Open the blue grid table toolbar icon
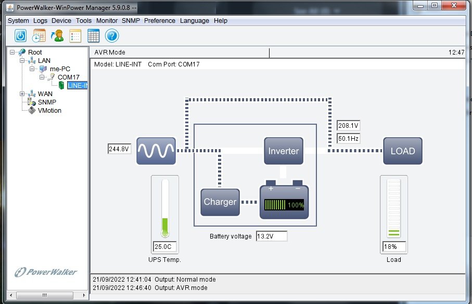This screenshot has width=472, height=304. click(x=93, y=36)
